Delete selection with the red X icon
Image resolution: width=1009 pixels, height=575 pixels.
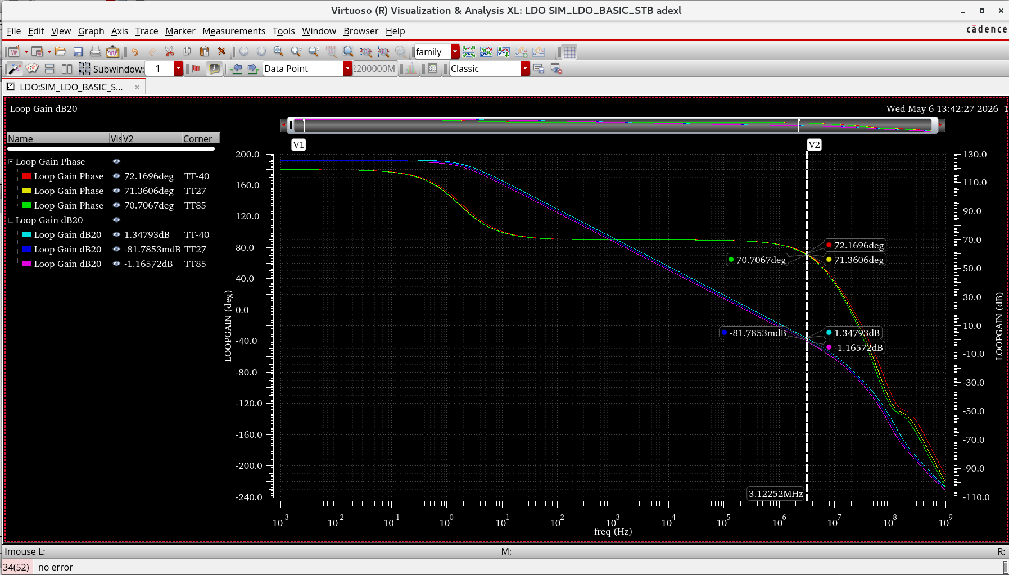(x=221, y=52)
